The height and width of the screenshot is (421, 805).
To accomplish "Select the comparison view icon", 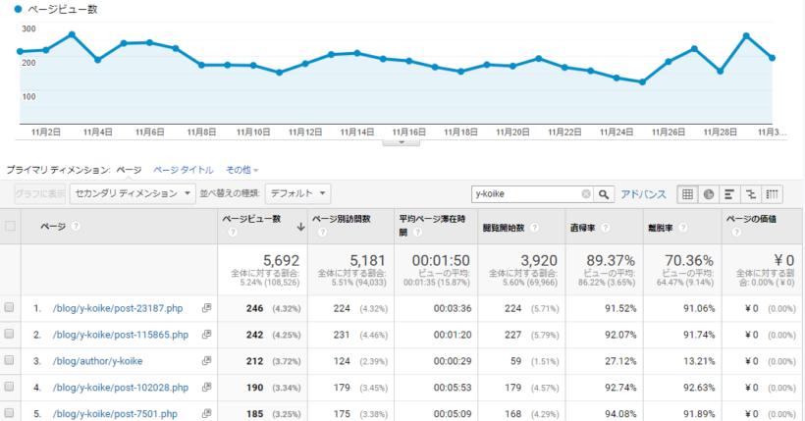I will point(751,194).
